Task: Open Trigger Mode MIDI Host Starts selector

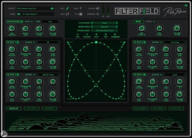Action: (x=104, y=31)
